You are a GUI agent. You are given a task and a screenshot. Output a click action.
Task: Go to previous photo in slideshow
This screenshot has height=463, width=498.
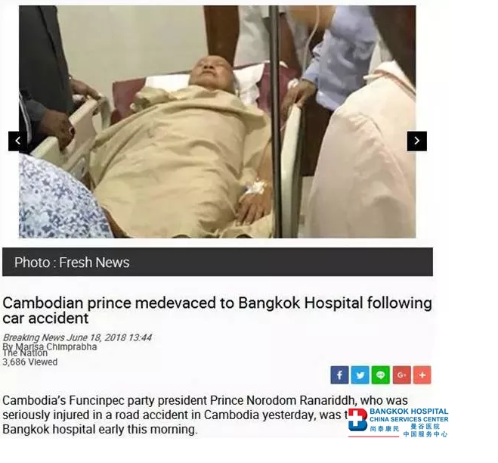[x=18, y=141]
